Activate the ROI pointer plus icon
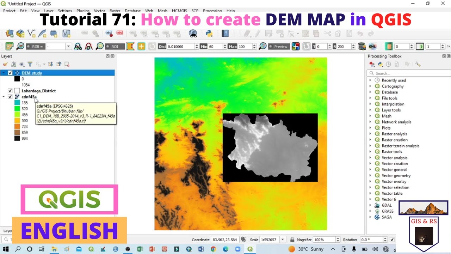451x254 pixels. [141, 46]
